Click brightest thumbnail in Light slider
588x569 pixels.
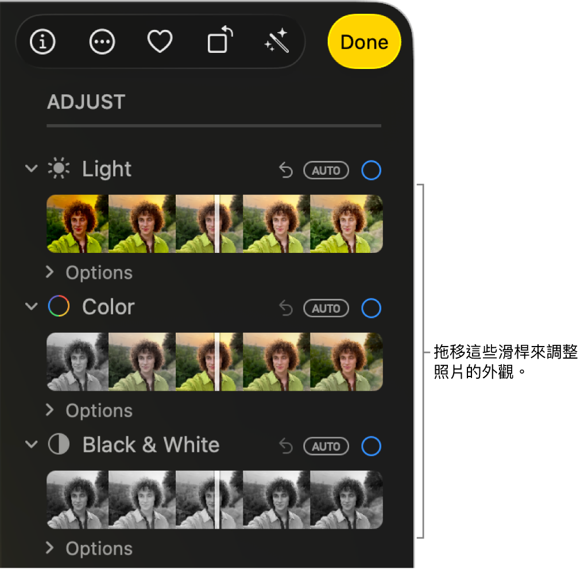pos(346,224)
